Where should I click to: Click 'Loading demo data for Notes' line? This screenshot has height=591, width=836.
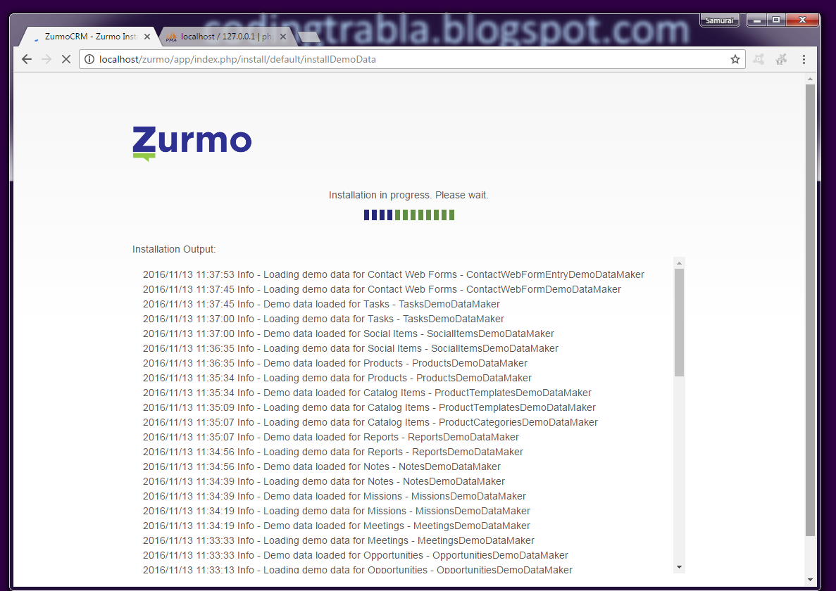click(324, 481)
